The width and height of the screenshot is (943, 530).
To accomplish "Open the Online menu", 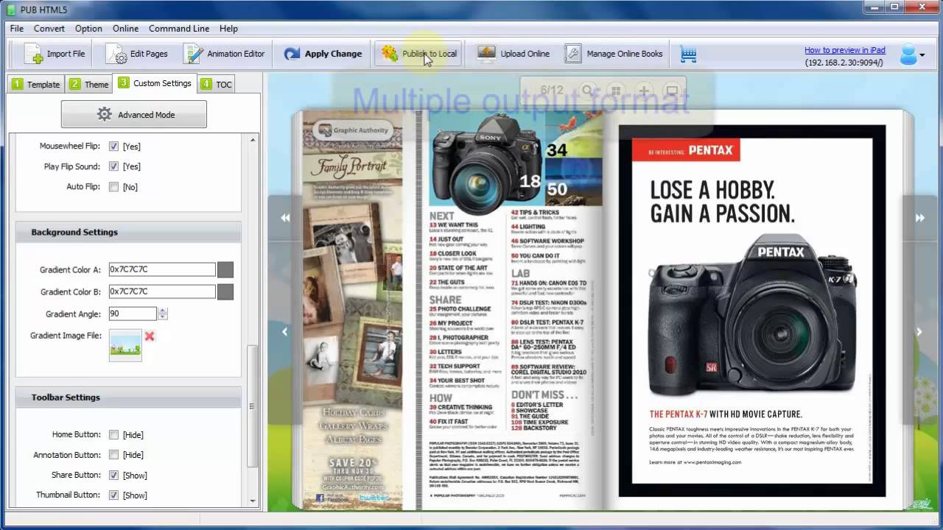I will point(125,28).
